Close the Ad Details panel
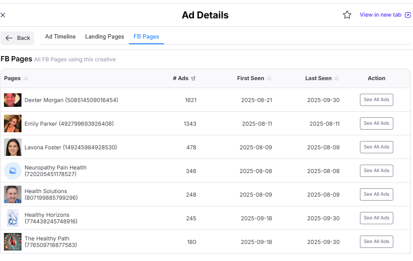413x261 pixels. 3,15
